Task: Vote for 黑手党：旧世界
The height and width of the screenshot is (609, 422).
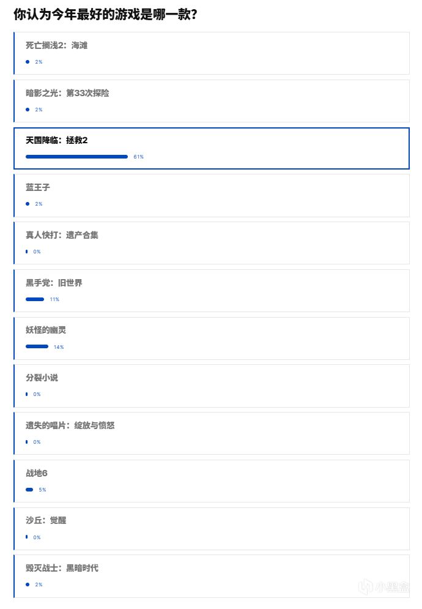Action: [211, 291]
